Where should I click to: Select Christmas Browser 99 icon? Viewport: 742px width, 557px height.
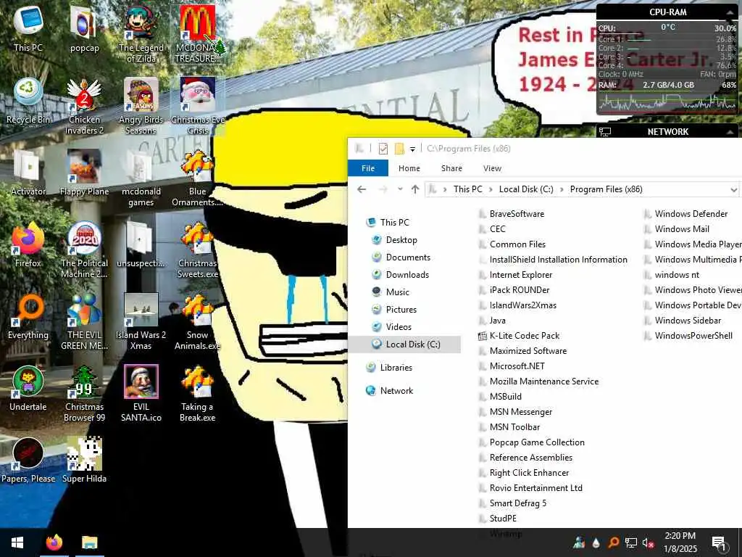click(84, 394)
